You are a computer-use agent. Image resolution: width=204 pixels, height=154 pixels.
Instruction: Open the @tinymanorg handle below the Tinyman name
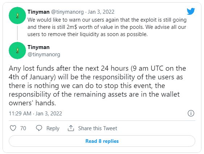tap(44, 54)
